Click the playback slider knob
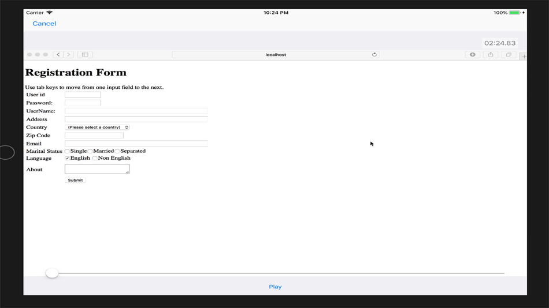This screenshot has height=308, width=549. tap(52, 273)
